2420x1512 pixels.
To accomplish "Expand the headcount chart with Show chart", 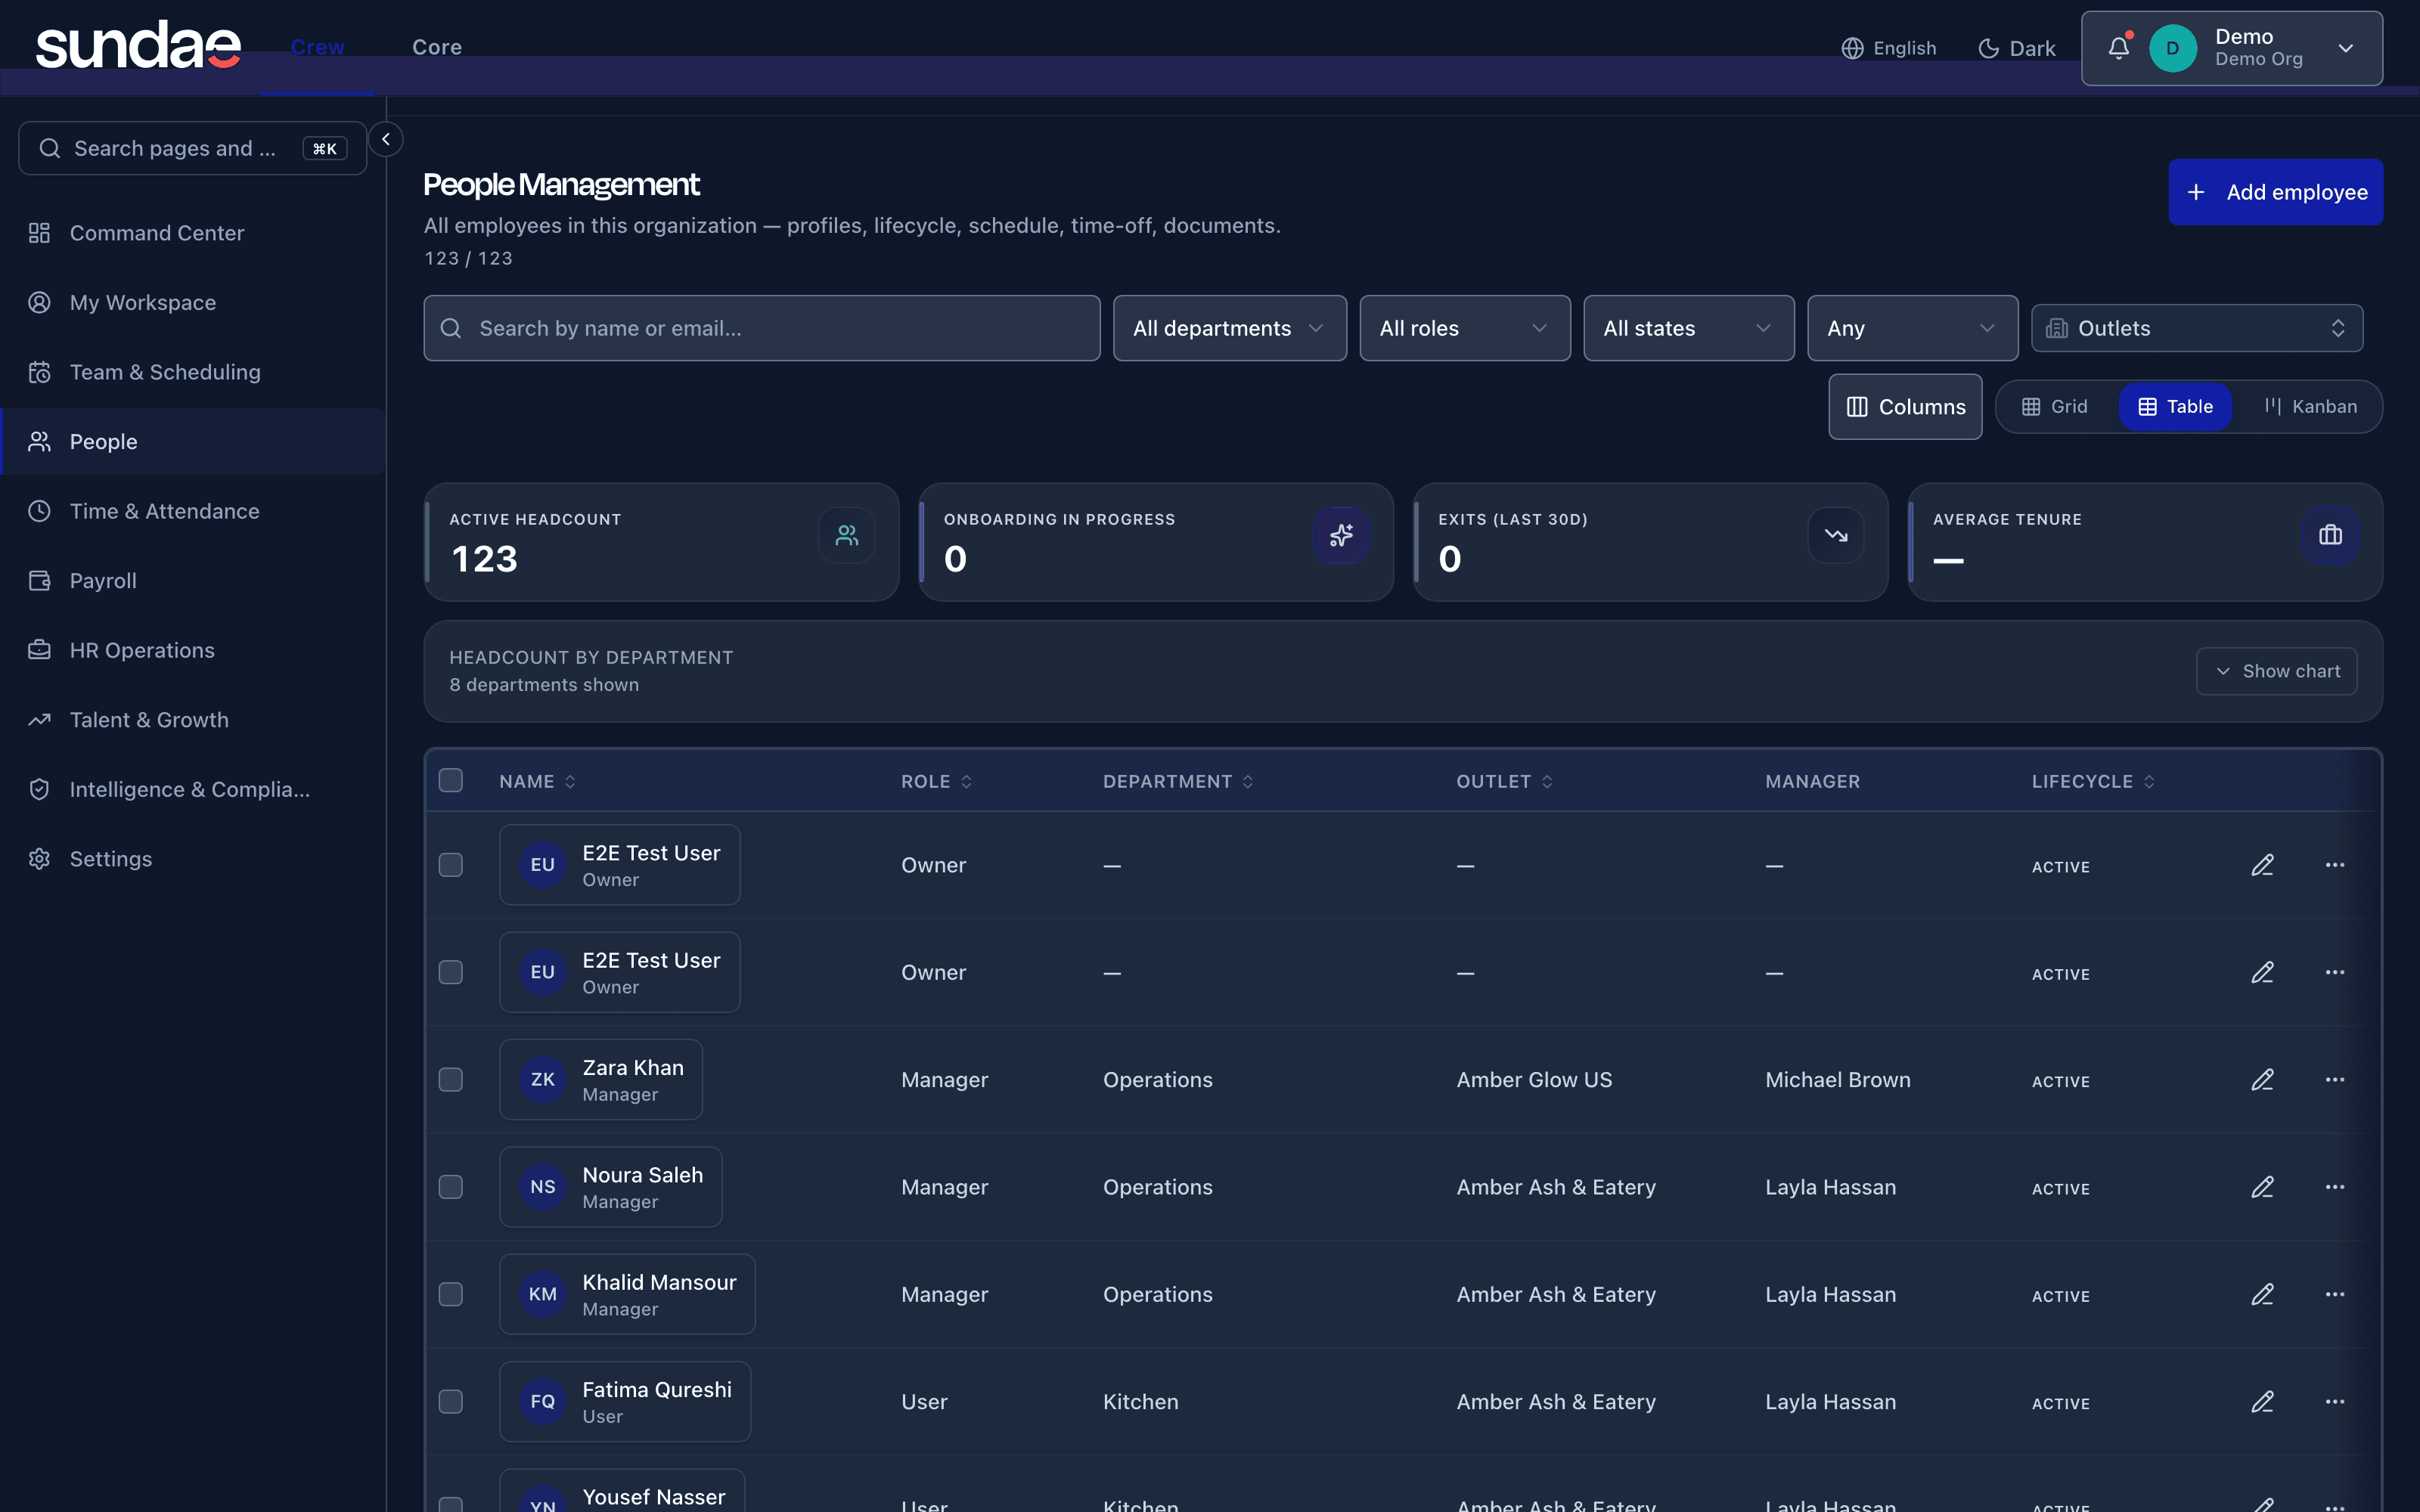I will (x=2276, y=671).
